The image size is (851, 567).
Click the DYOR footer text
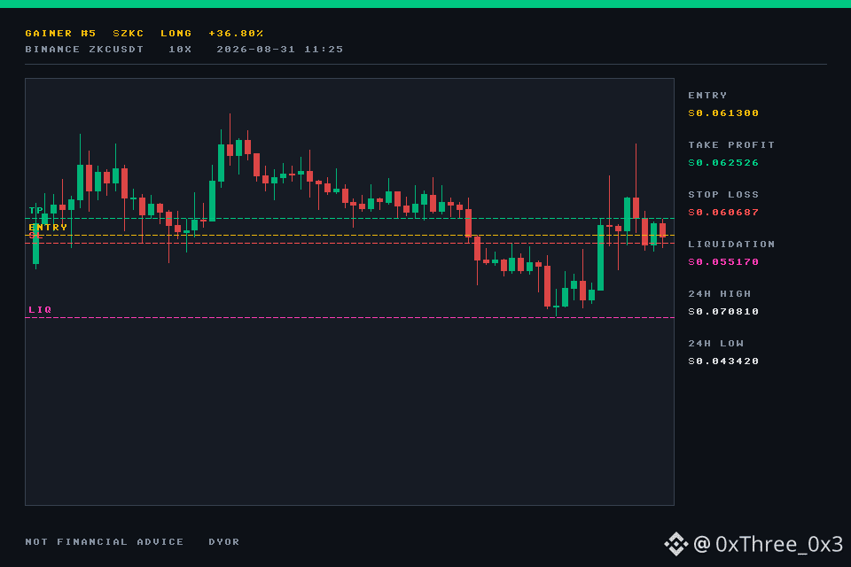coord(224,542)
